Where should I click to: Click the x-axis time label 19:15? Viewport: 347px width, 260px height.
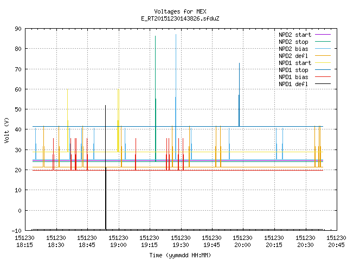pyautogui.click(x=150, y=245)
